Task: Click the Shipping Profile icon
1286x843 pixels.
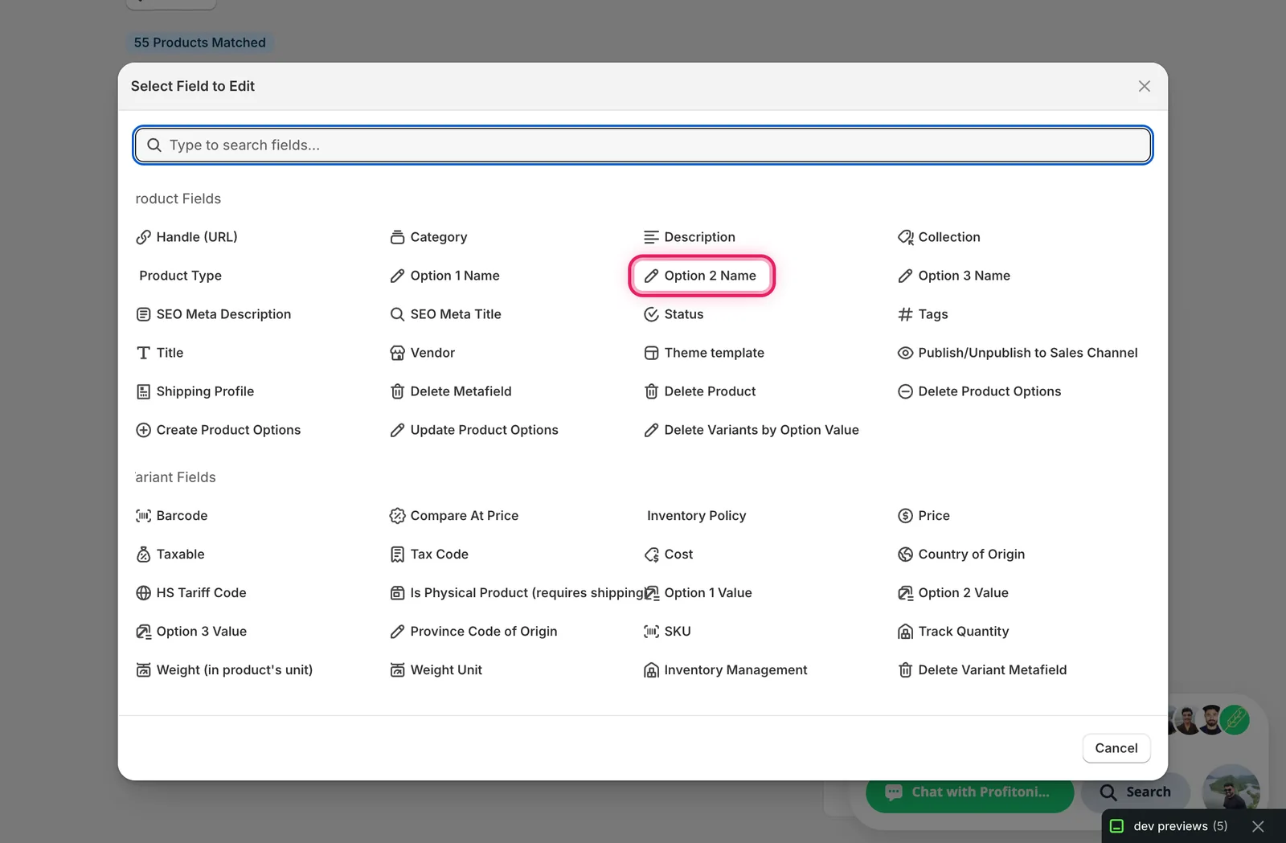Action: pos(143,391)
